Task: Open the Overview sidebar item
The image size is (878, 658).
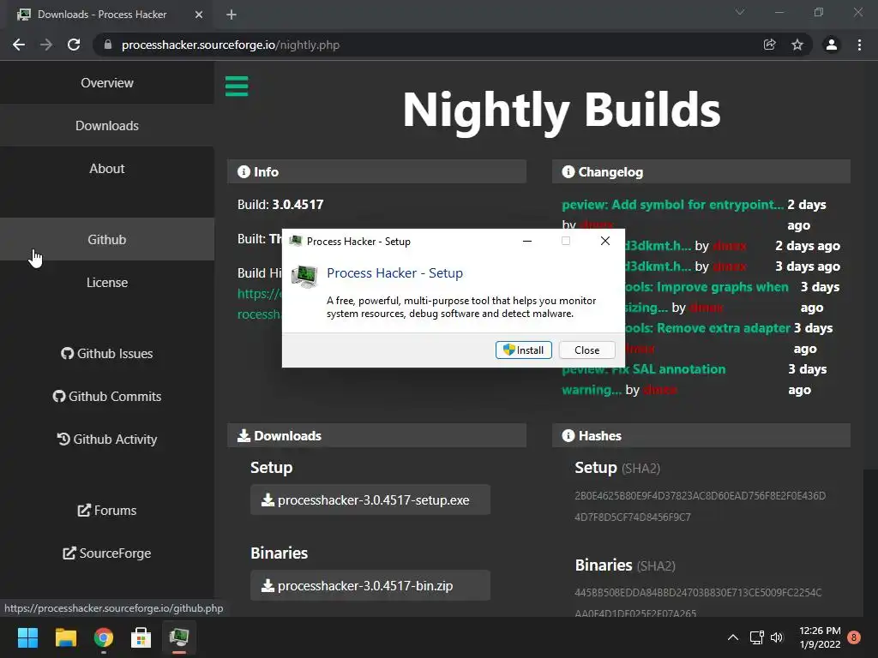Action: click(x=107, y=83)
